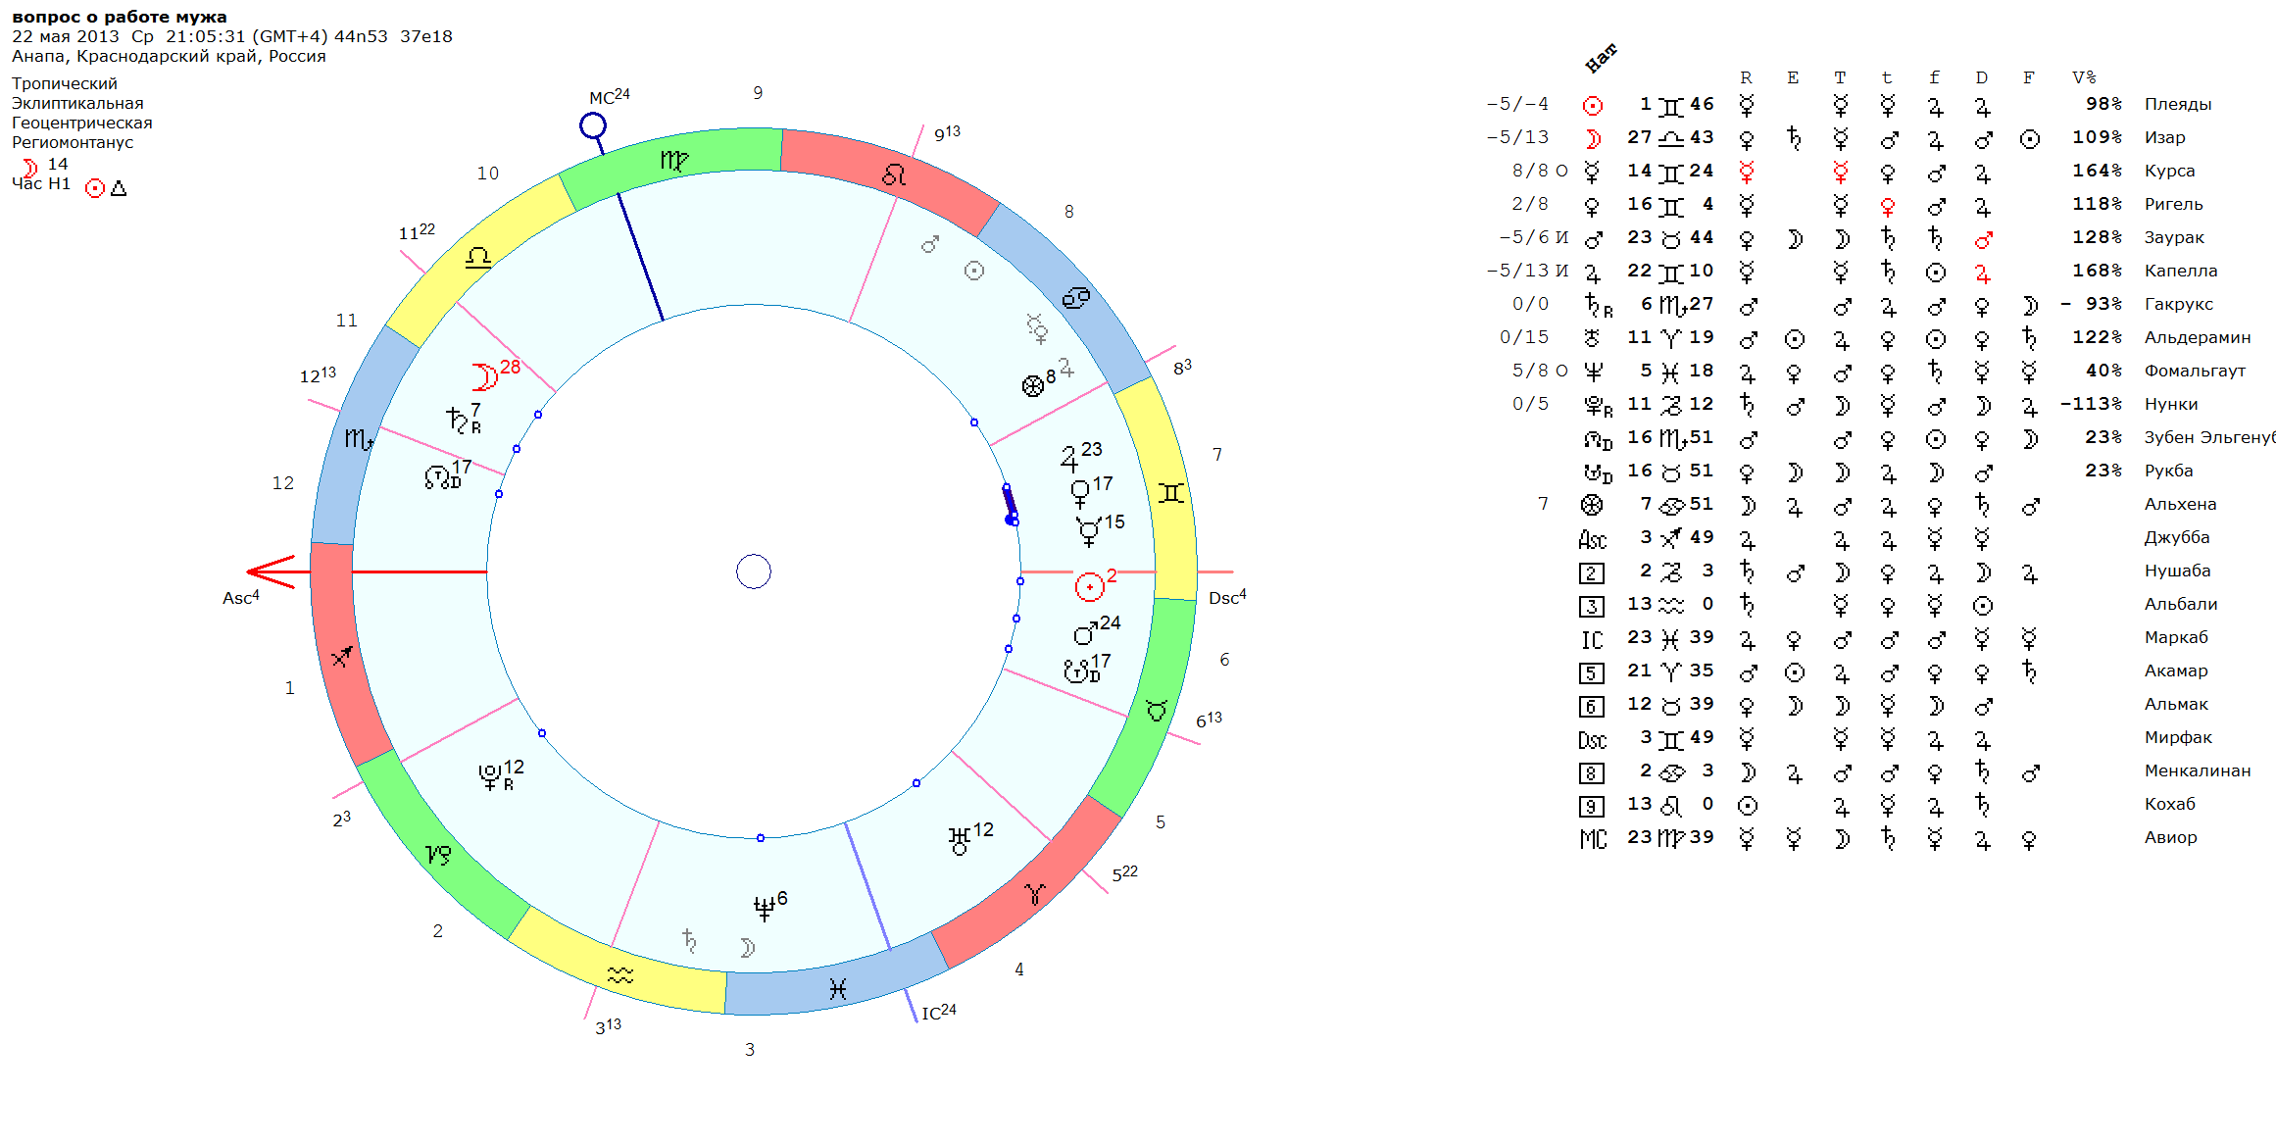Click the South Node glyph near Taurus
2276x1143 pixels.
coord(1076,671)
